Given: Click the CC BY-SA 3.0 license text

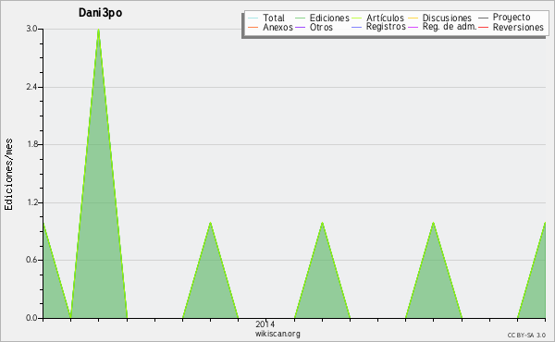Looking at the screenshot, I should (x=526, y=336).
